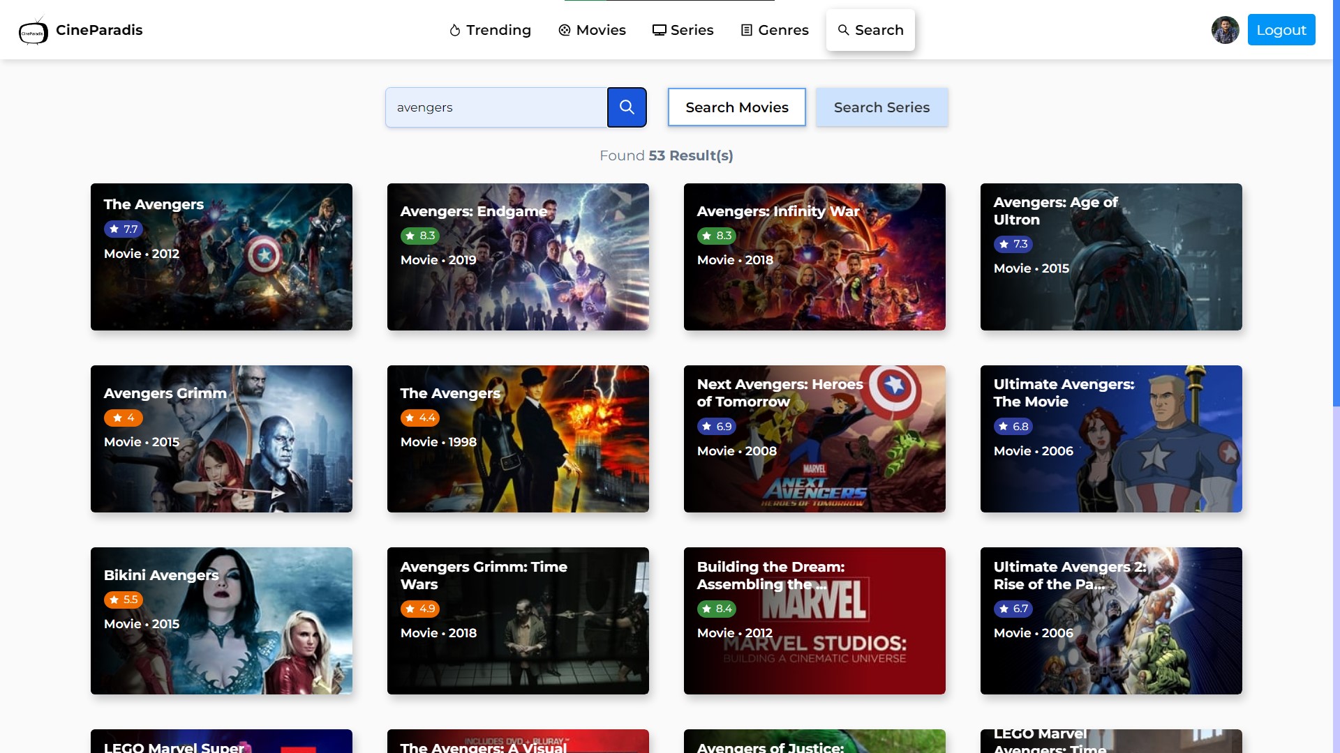Click the 'Found 53 Result(s)' text
This screenshot has width=1340, height=753.
(667, 155)
